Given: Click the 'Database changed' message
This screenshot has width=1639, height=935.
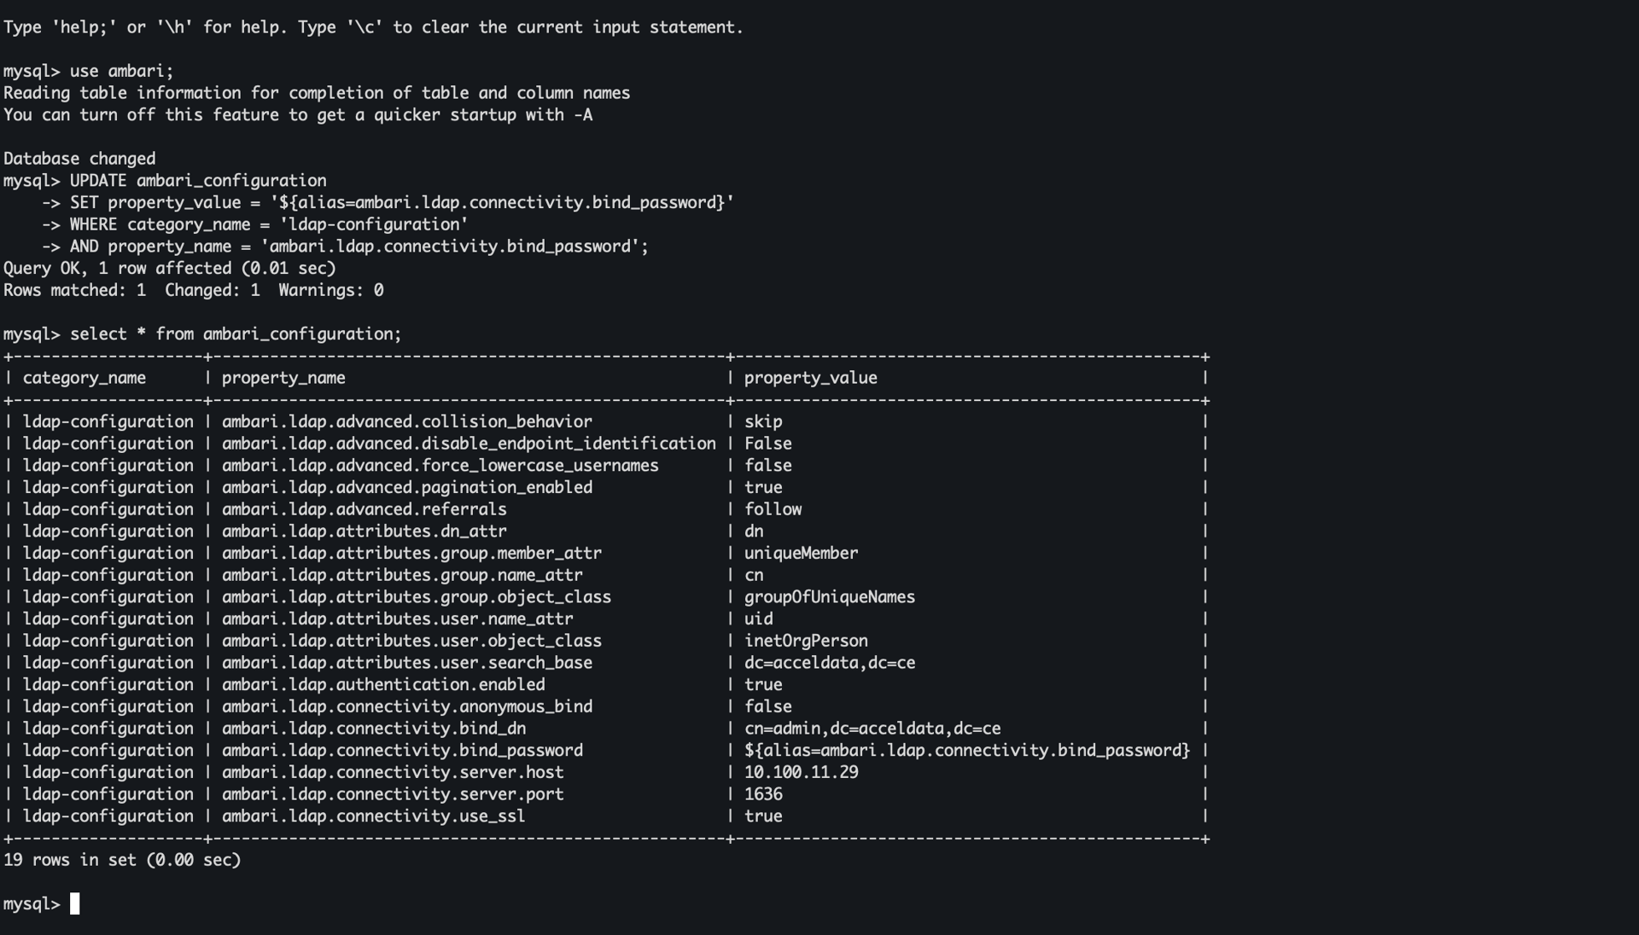Looking at the screenshot, I should pyautogui.click(x=79, y=159).
